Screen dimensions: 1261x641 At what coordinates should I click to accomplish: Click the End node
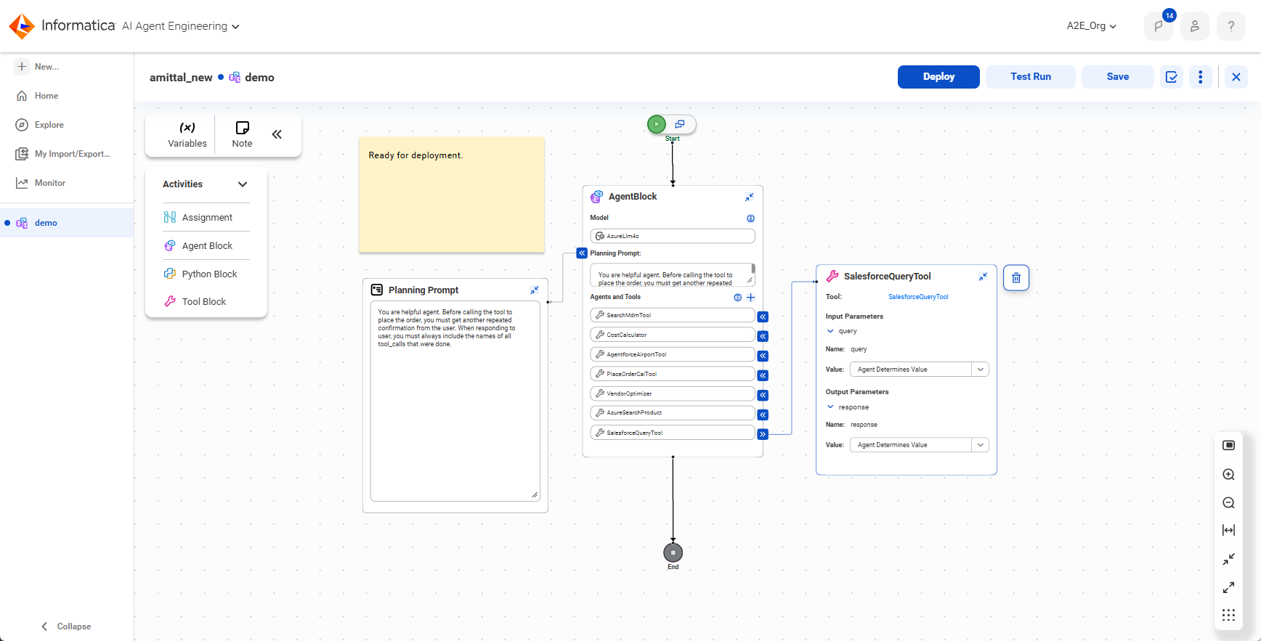(x=673, y=552)
